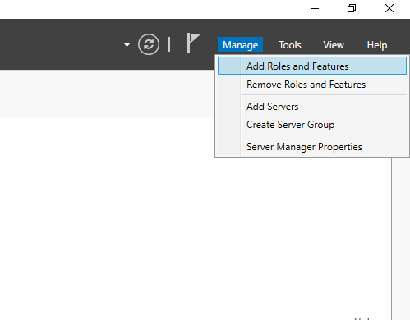Screen dimensions: 410x320
Task: Open the Help menu
Action: [377, 45]
